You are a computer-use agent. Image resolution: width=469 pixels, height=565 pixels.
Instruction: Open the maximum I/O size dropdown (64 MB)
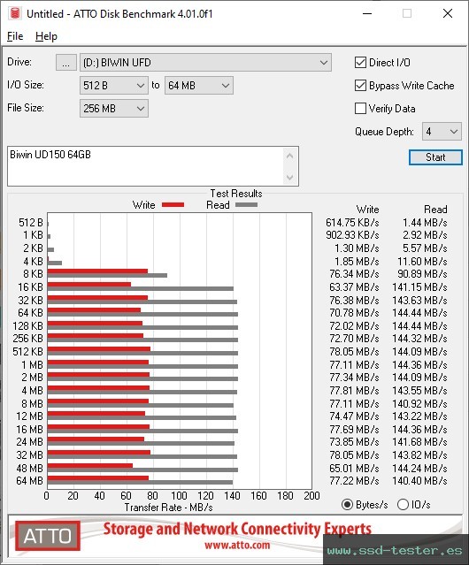click(x=199, y=86)
